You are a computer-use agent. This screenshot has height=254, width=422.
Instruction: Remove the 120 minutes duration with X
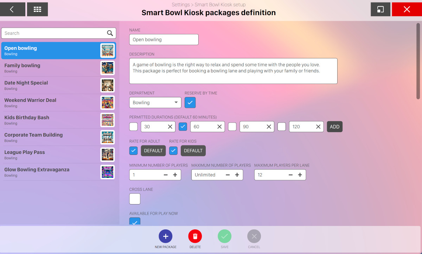pyautogui.click(x=318, y=127)
